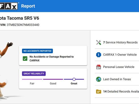Click the red-roof house icon
The height and width of the screenshot is (104, 139).
99,67
